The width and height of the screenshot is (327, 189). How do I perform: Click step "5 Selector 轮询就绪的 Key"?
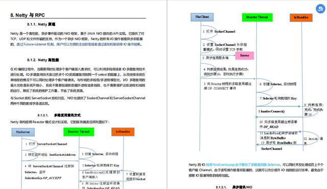point(101,166)
